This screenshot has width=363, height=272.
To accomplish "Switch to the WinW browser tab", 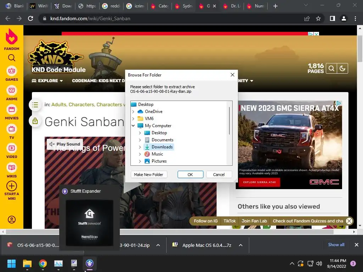I will click(x=39, y=6).
